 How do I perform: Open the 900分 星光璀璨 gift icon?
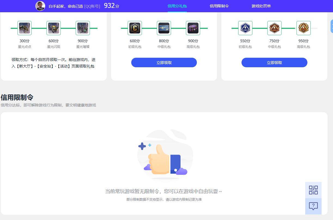click(83, 28)
